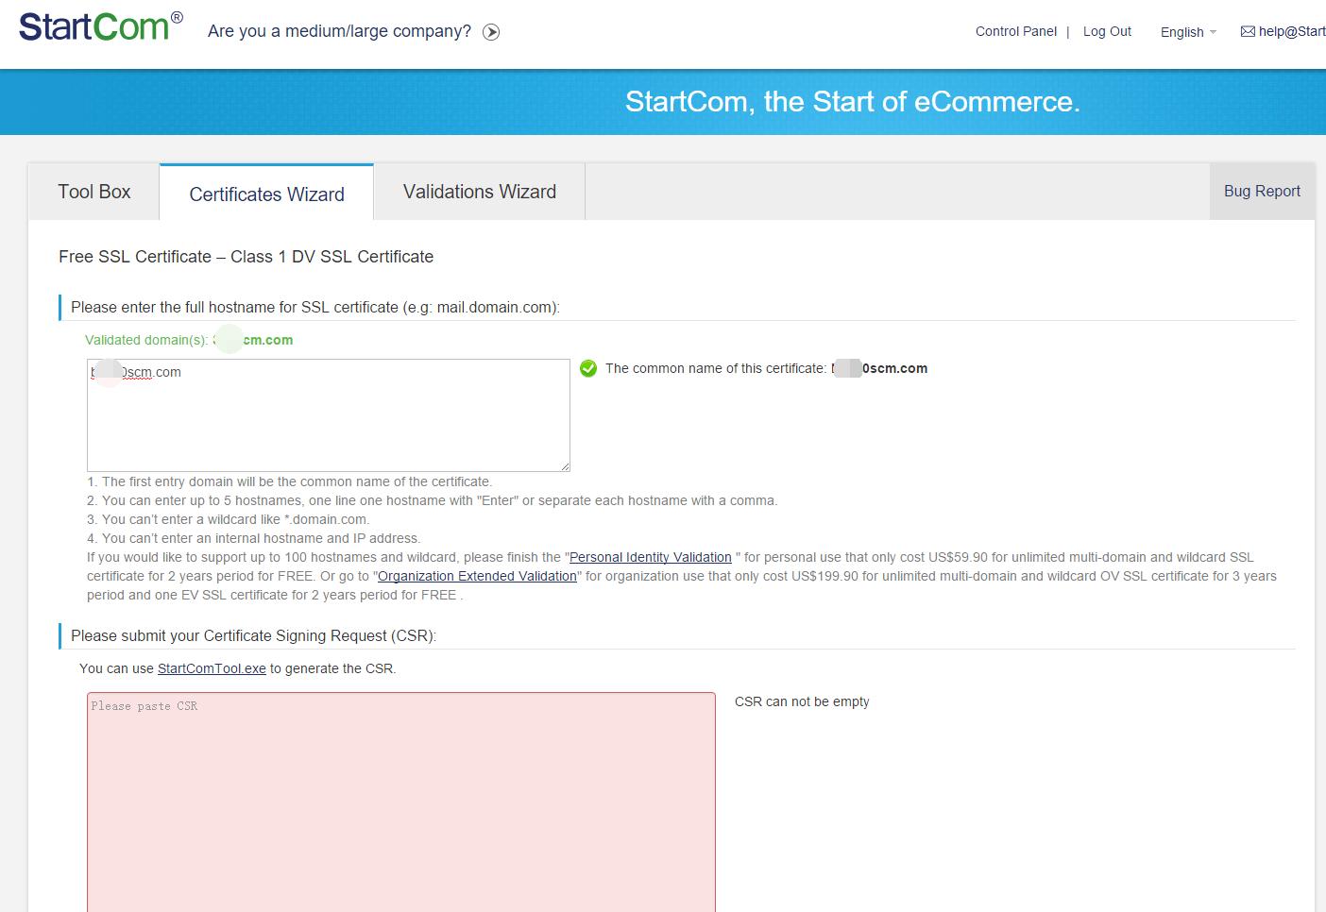Click the 'StartCom, the Start of eCommerce' banner
1326x912 pixels.
(852, 101)
